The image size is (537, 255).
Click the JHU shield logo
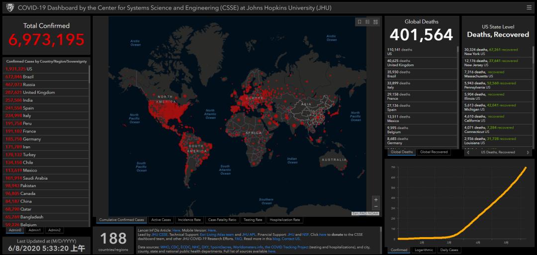pyautogui.click(x=9, y=7)
